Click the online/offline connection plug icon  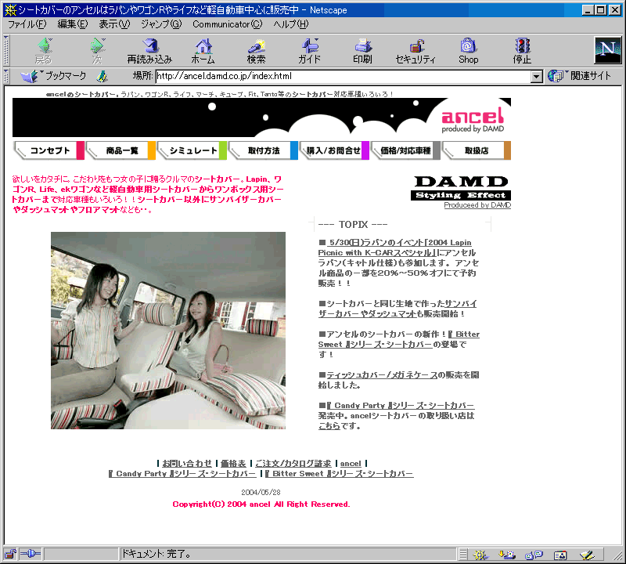(x=31, y=554)
